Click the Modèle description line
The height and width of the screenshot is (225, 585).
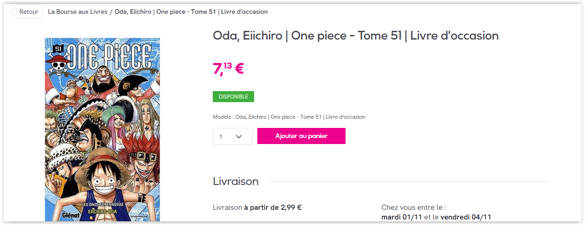289,117
